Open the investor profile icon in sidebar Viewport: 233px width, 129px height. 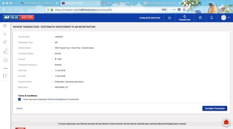point(5,42)
